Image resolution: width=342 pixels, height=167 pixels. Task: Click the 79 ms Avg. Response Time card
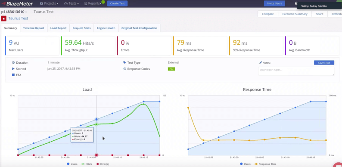200,46
